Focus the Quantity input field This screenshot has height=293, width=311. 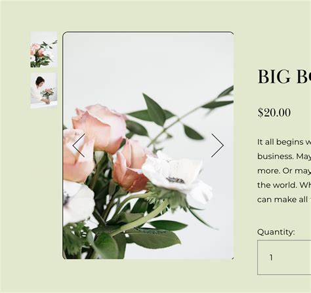284,258
